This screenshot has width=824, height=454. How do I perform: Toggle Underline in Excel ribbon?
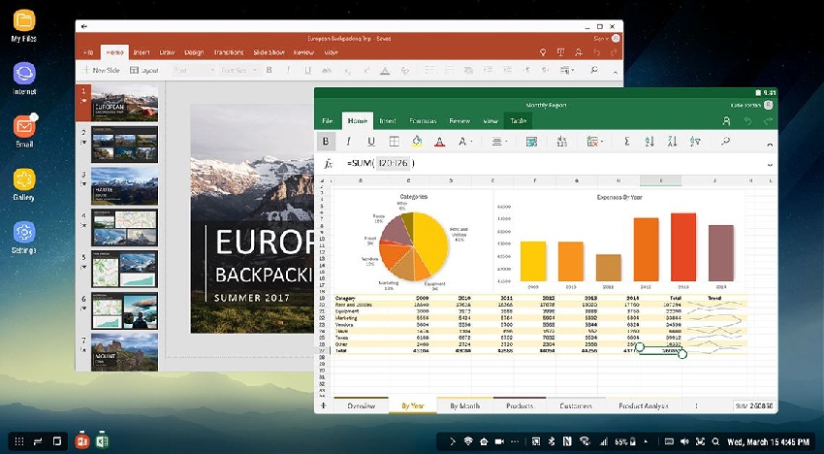tap(370, 142)
